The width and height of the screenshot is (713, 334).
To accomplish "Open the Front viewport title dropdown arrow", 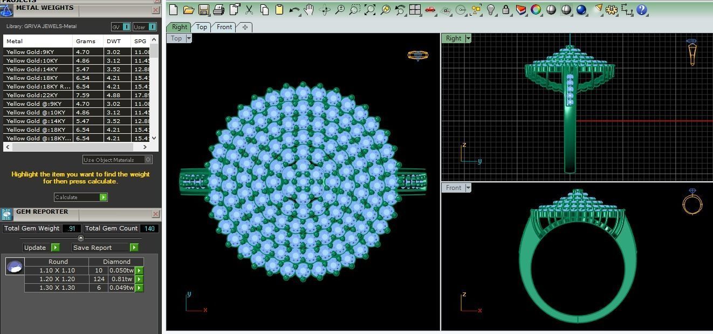I will [468, 188].
